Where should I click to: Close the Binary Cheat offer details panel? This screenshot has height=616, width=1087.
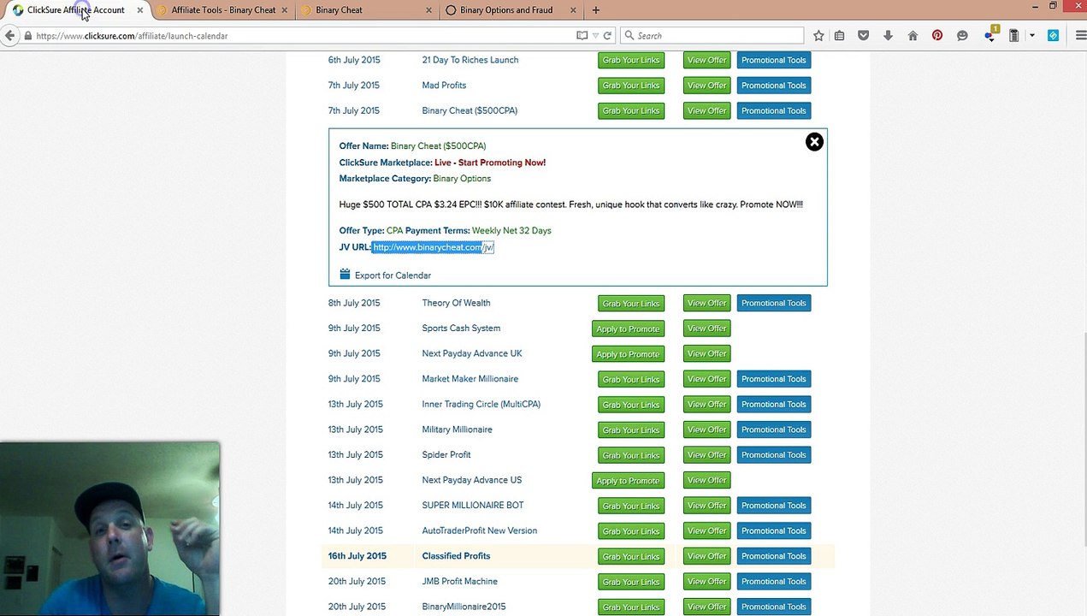pos(814,142)
